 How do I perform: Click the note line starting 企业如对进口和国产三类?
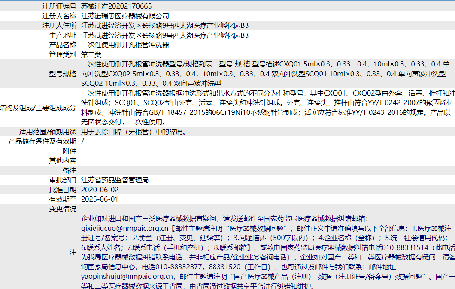224,219
